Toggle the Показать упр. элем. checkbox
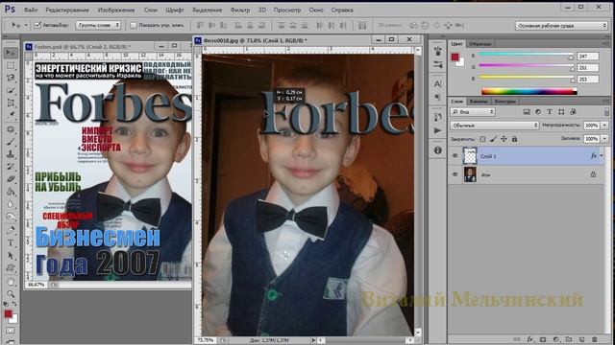Screen dimensions: 615x345 (x=134, y=25)
